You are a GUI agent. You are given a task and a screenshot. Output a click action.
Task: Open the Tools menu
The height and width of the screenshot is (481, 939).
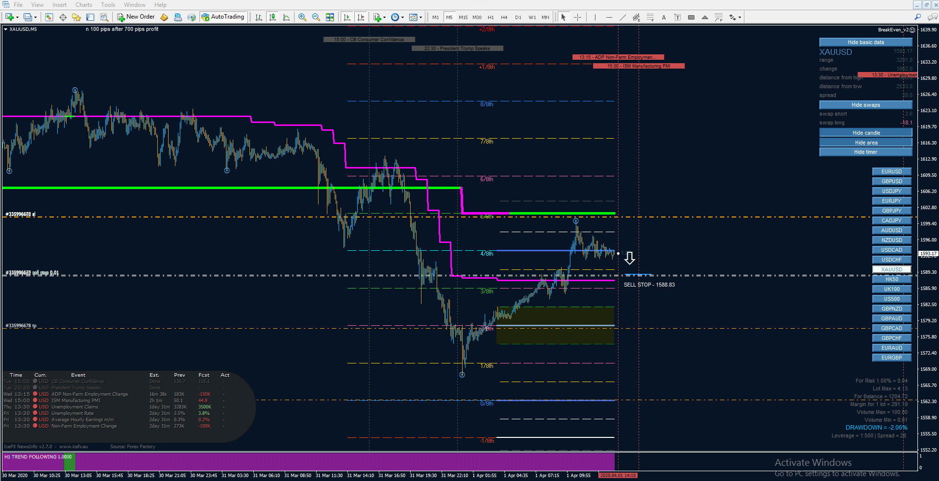[x=108, y=5]
